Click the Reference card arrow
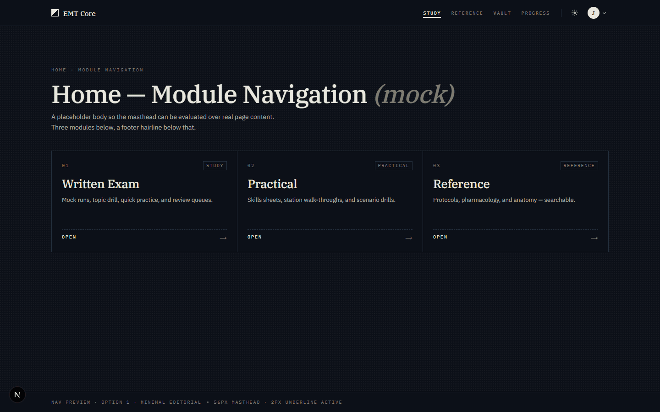This screenshot has height=412, width=660. (x=594, y=238)
